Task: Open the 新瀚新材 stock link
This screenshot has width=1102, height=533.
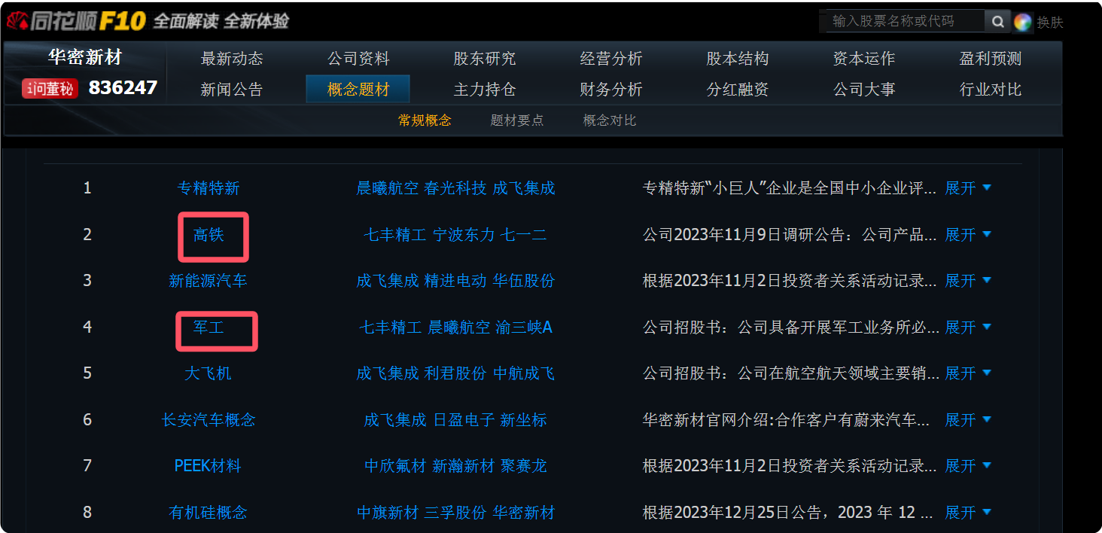Action: 464,466
